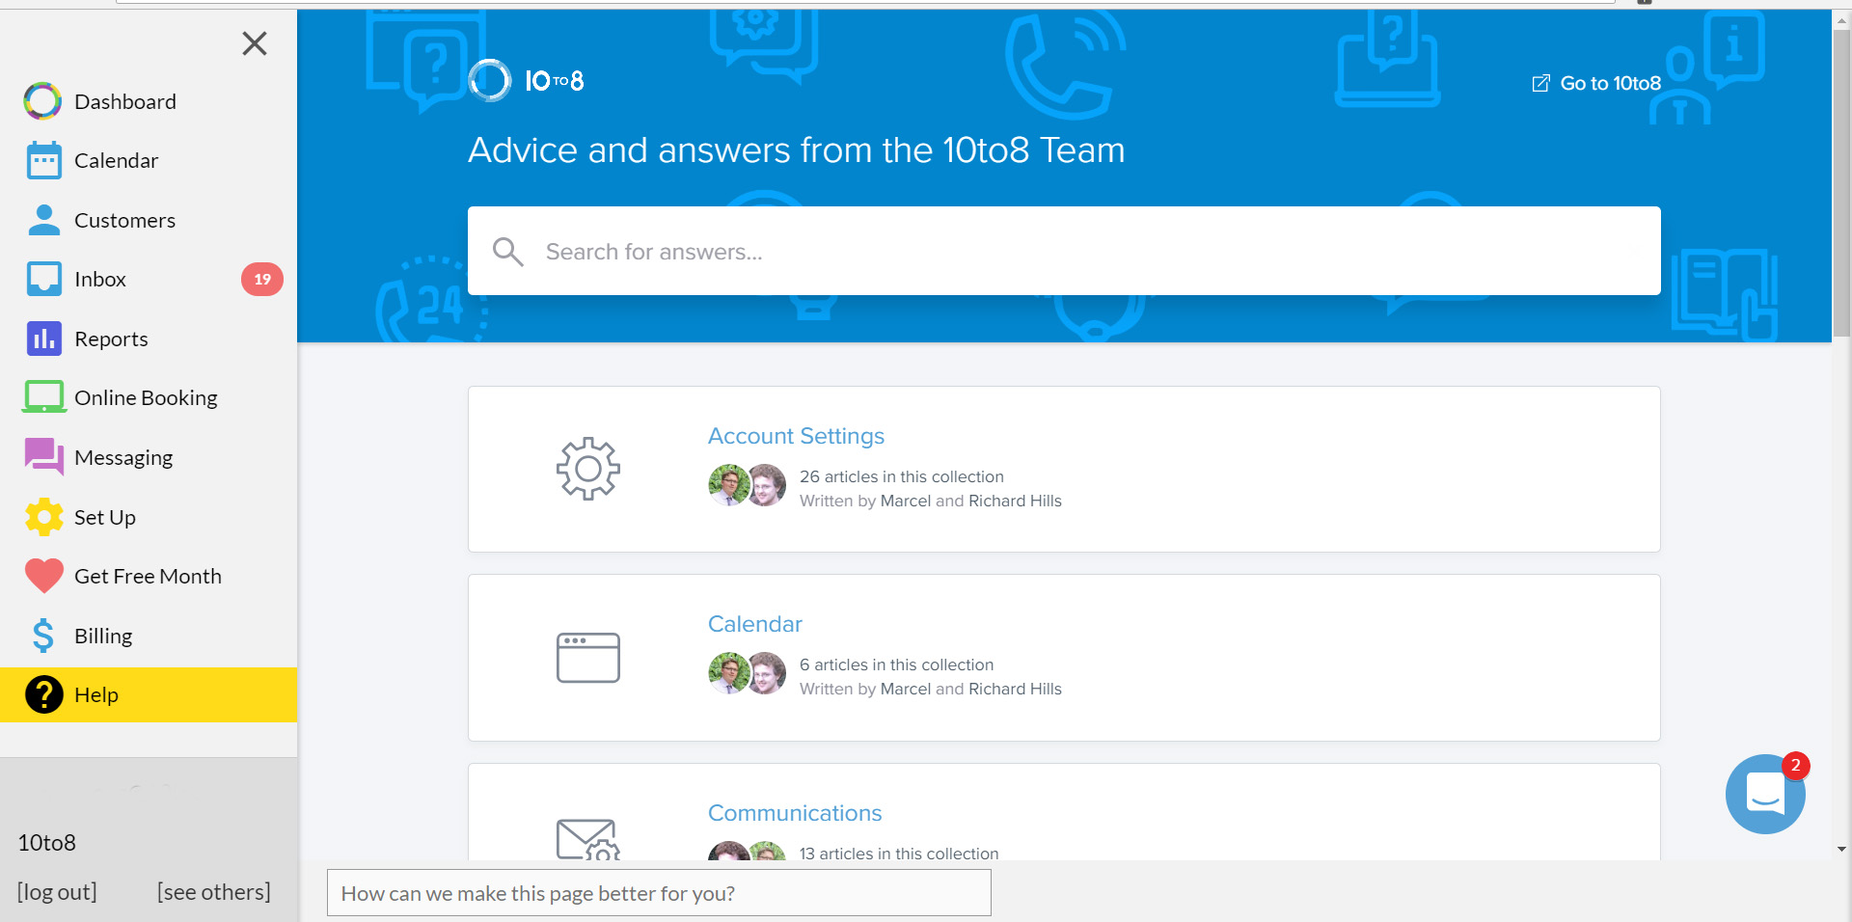The height and width of the screenshot is (922, 1852).
Task: Click the Calendar icon in sidebar
Action: [43, 160]
